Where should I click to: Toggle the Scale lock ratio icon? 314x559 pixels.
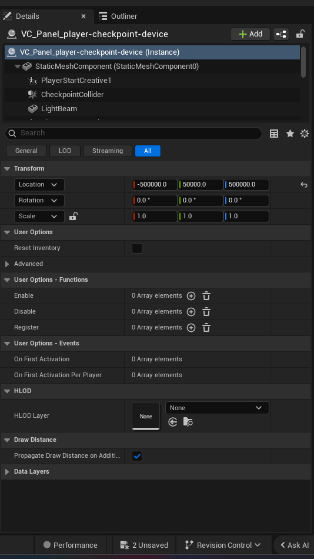pyautogui.click(x=73, y=216)
